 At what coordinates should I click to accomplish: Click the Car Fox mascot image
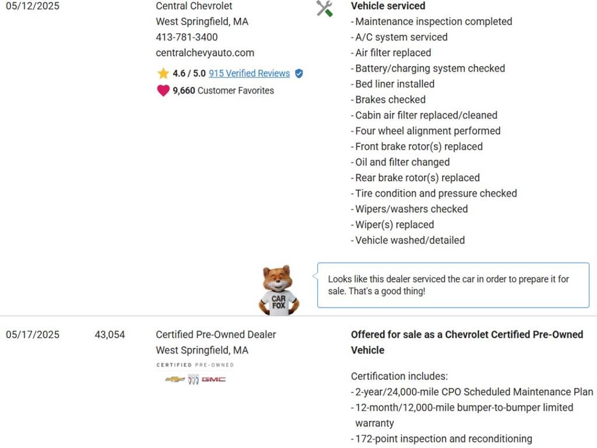279,290
